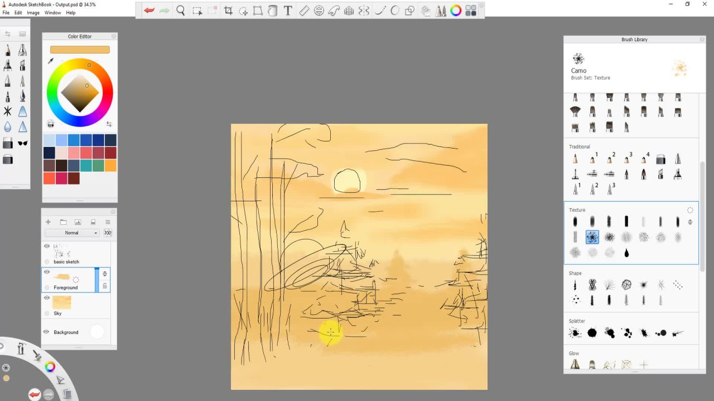Image resolution: width=714 pixels, height=401 pixels.
Task: Open the Window menu
Action: point(52,13)
